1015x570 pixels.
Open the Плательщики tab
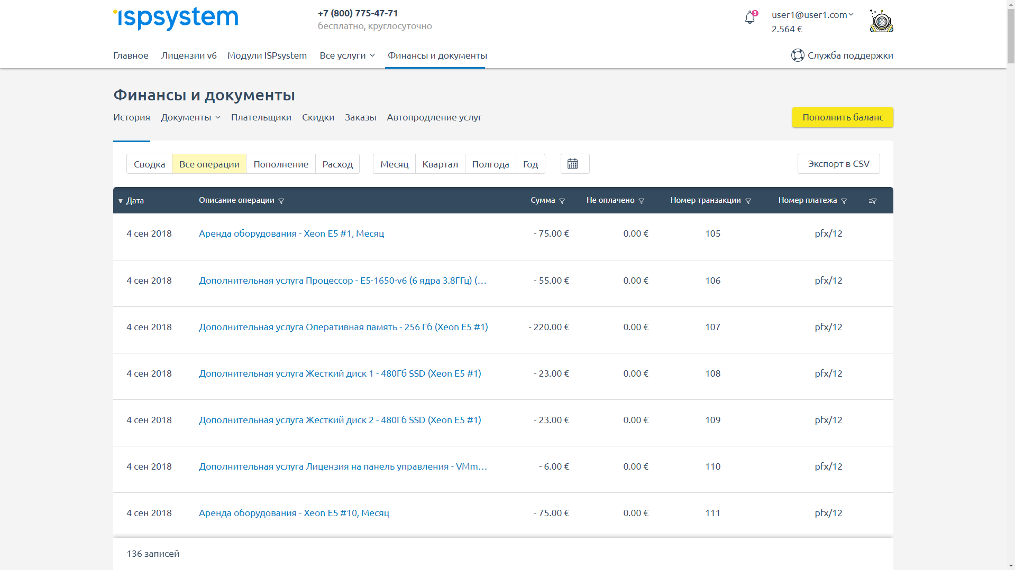tap(261, 117)
